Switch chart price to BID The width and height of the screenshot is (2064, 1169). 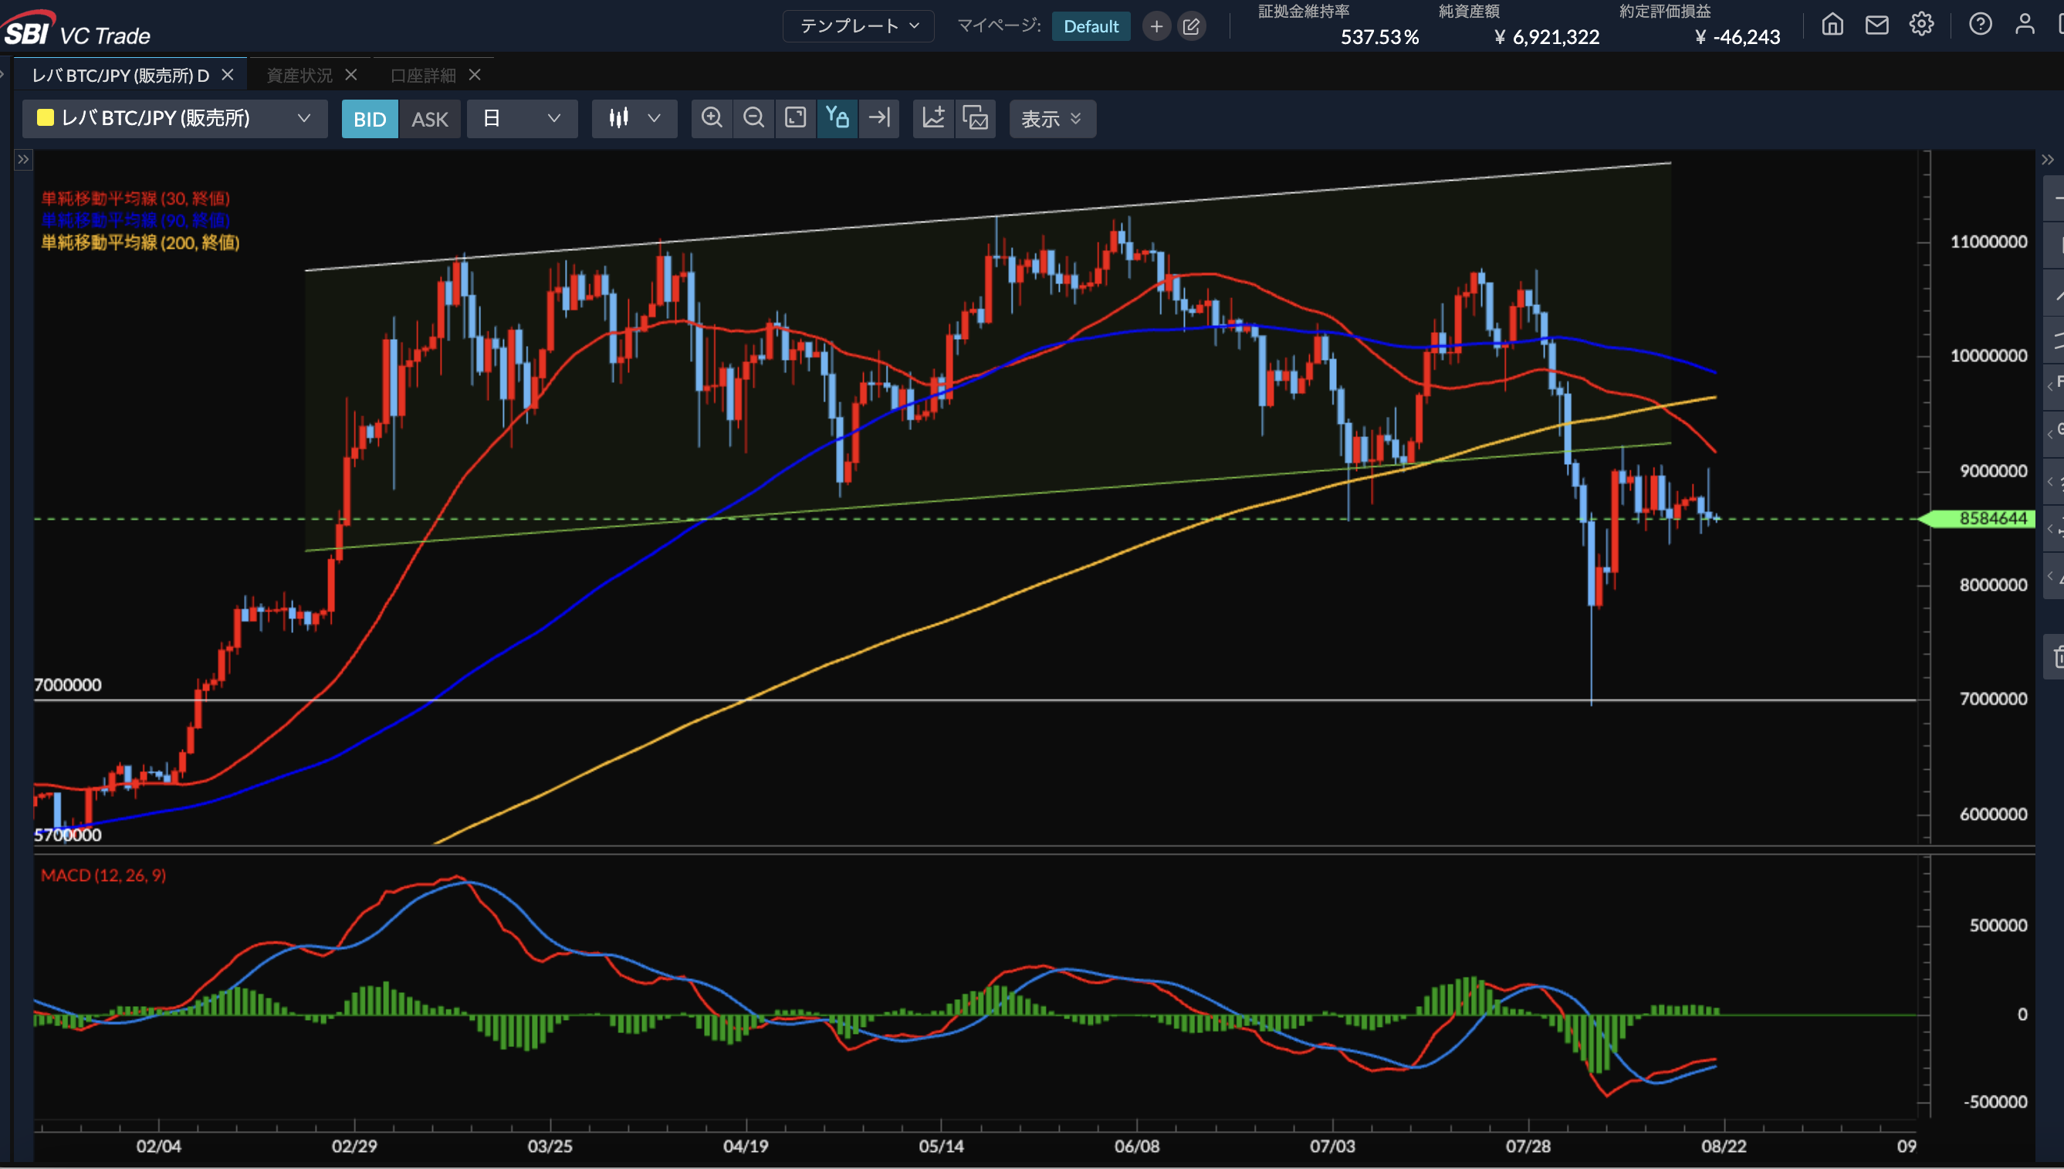coord(370,119)
